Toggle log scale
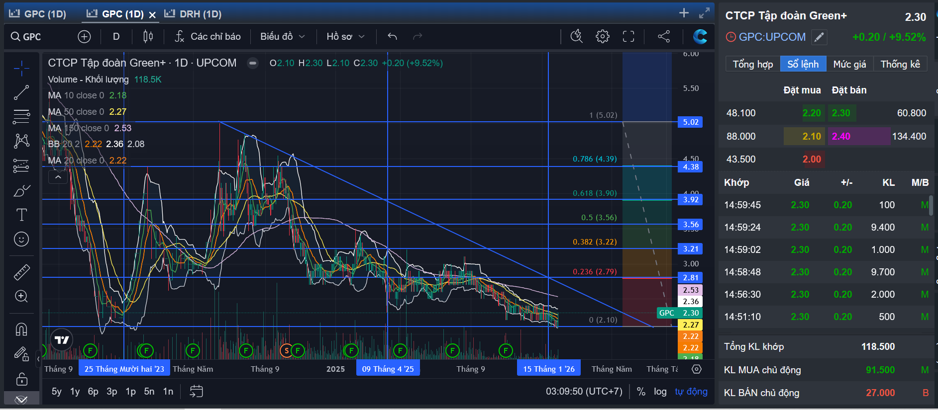 point(660,392)
